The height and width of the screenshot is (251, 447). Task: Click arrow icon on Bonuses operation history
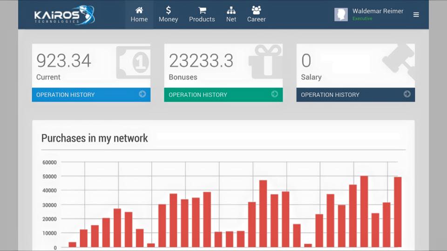(275, 94)
